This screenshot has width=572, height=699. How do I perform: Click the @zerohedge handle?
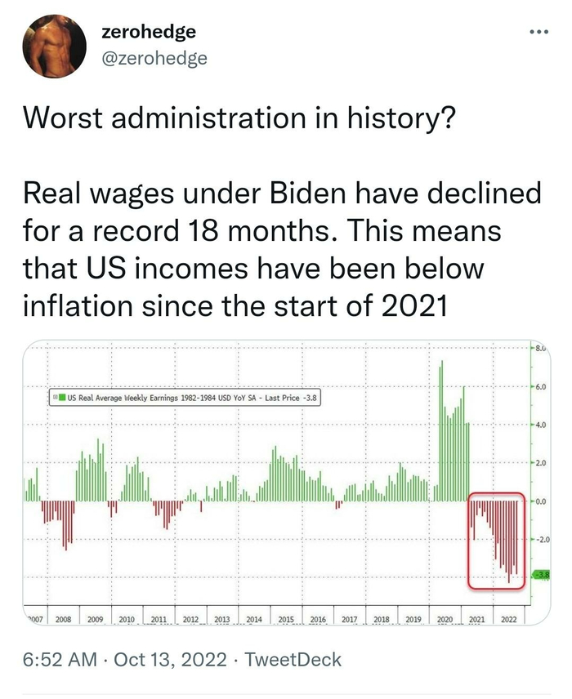(155, 57)
